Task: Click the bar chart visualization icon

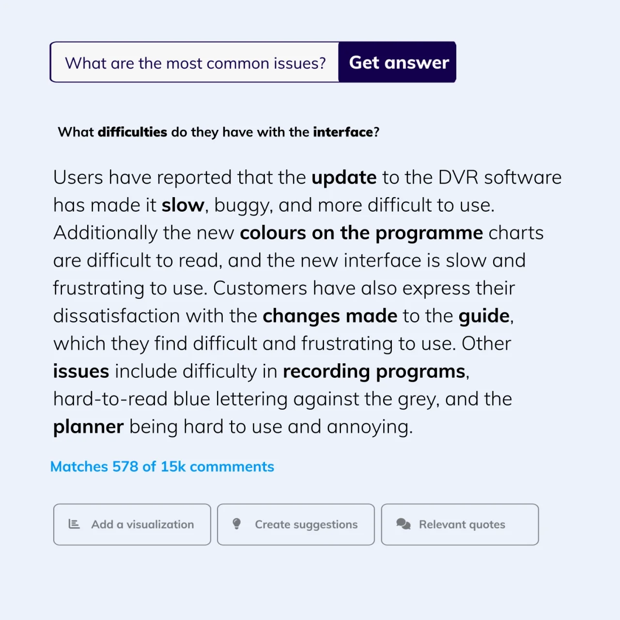Action: 74,524
